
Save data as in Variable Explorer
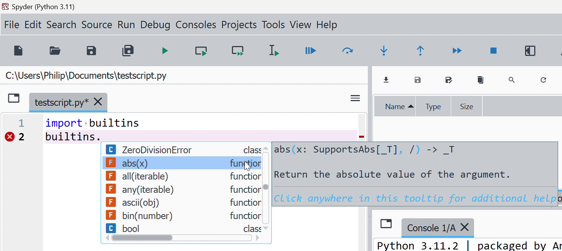[x=449, y=80]
